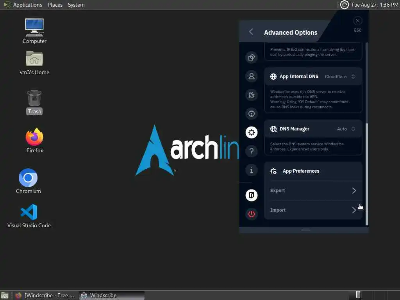
Task: Open the Help question mark icon
Action: point(251,151)
